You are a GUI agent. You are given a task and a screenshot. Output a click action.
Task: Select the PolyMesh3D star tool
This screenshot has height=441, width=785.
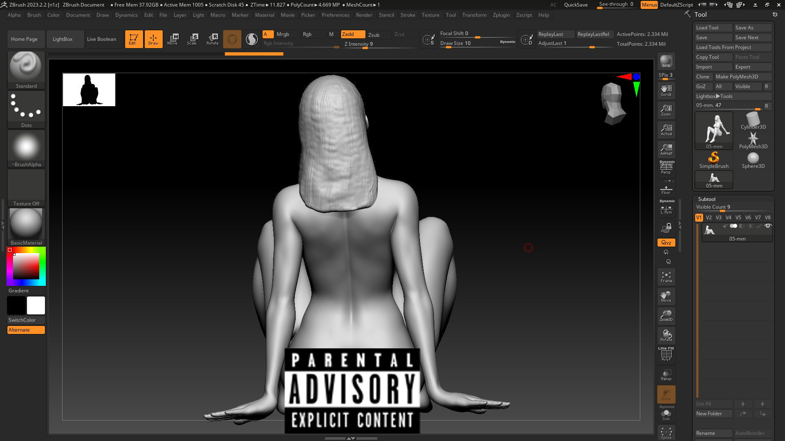pyautogui.click(x=753, y=140)
